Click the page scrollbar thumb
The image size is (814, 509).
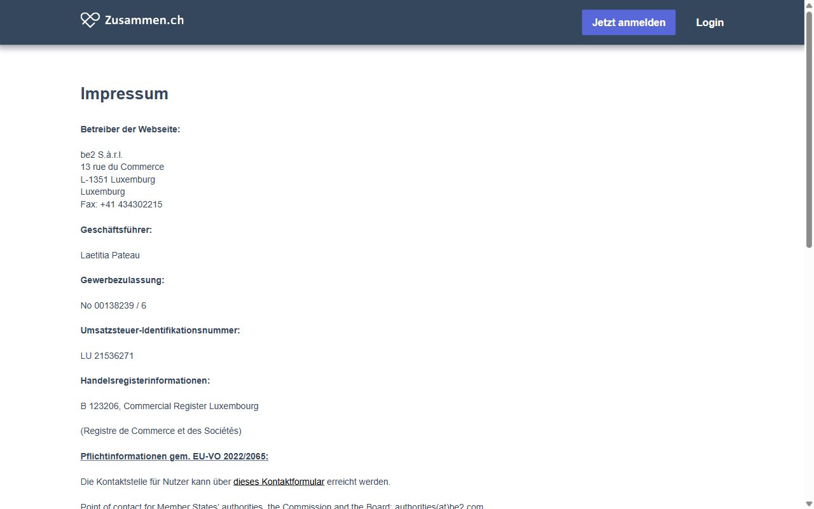click(809, 129)
